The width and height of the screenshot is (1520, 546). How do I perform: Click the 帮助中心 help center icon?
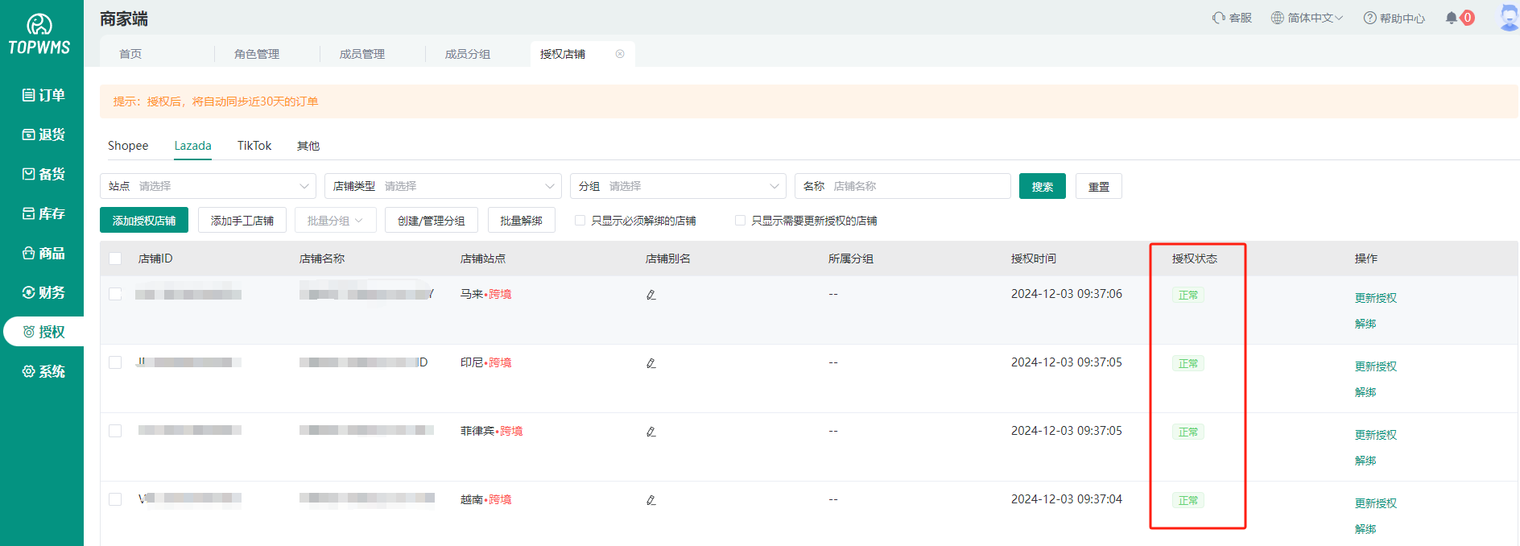coord(1369,18)
